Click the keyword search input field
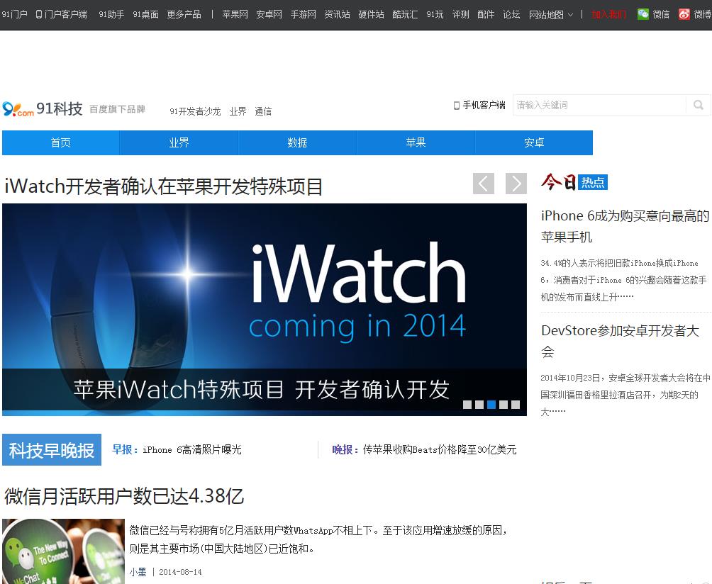Screen dimensions: 712x584 click(x=599, y=106)
